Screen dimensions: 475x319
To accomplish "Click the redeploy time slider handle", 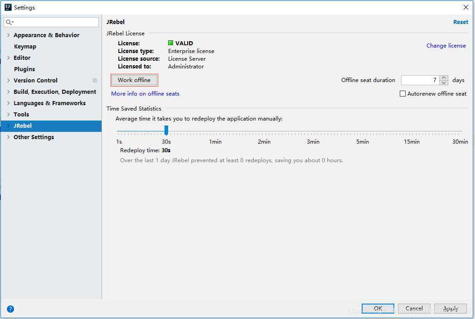I will [x=166, y=130].
